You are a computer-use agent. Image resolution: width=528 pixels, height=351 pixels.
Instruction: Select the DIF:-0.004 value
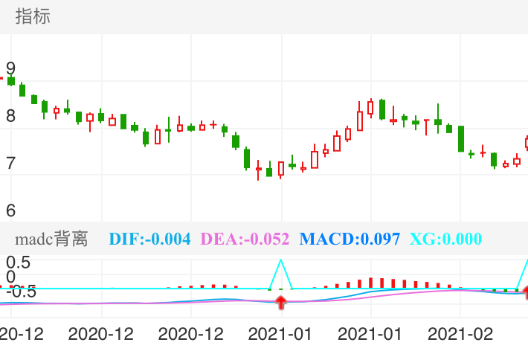(149, 239)
